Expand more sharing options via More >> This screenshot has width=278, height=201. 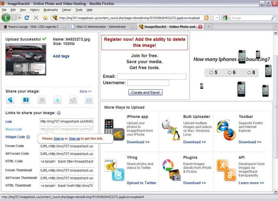(x=86, y=91)
